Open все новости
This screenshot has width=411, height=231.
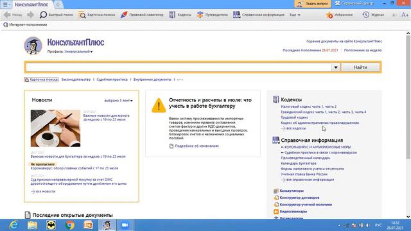(x=43, y=191)
